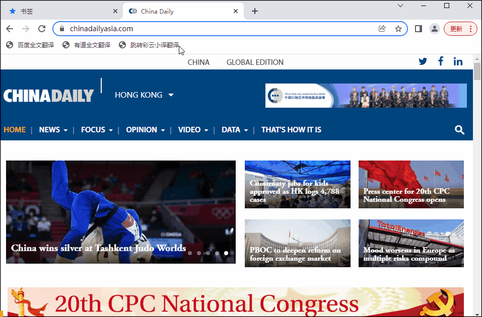Read Mood worsens in Europe article

(411, 243)
